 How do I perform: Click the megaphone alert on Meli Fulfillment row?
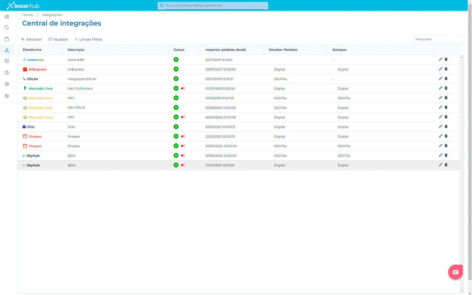tap(183, 88)
